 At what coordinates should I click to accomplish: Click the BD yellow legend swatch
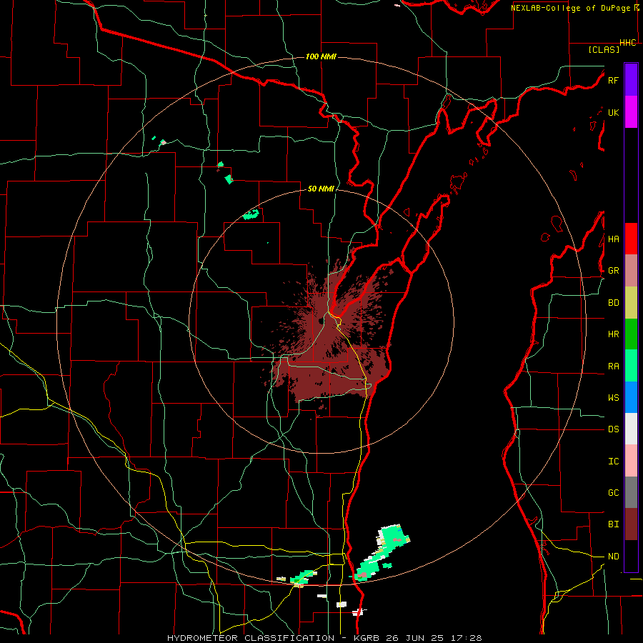631,303
